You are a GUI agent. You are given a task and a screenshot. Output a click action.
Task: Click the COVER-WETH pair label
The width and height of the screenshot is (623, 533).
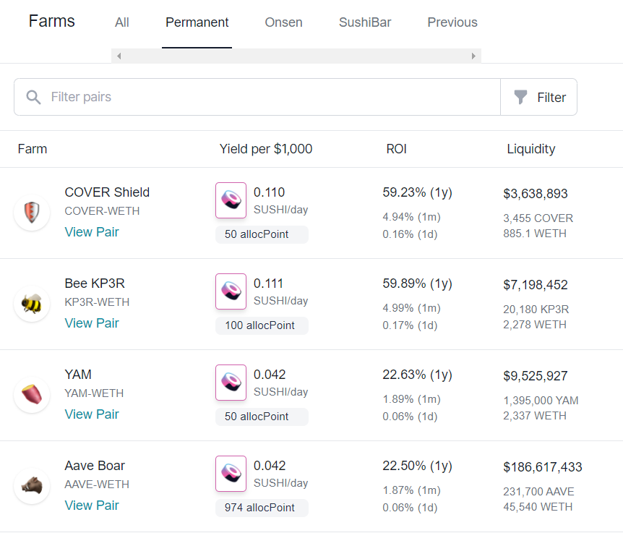pyautogui.click(x=102, y=211)
